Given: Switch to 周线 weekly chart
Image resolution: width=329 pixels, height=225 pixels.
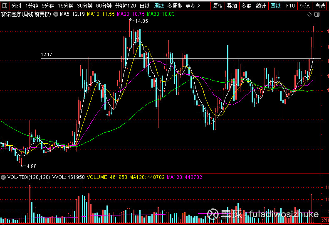Looking at the screenshot, I should [x=158, y=6].
